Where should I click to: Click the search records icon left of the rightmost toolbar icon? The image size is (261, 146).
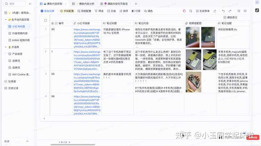click(x=239, y=11)
